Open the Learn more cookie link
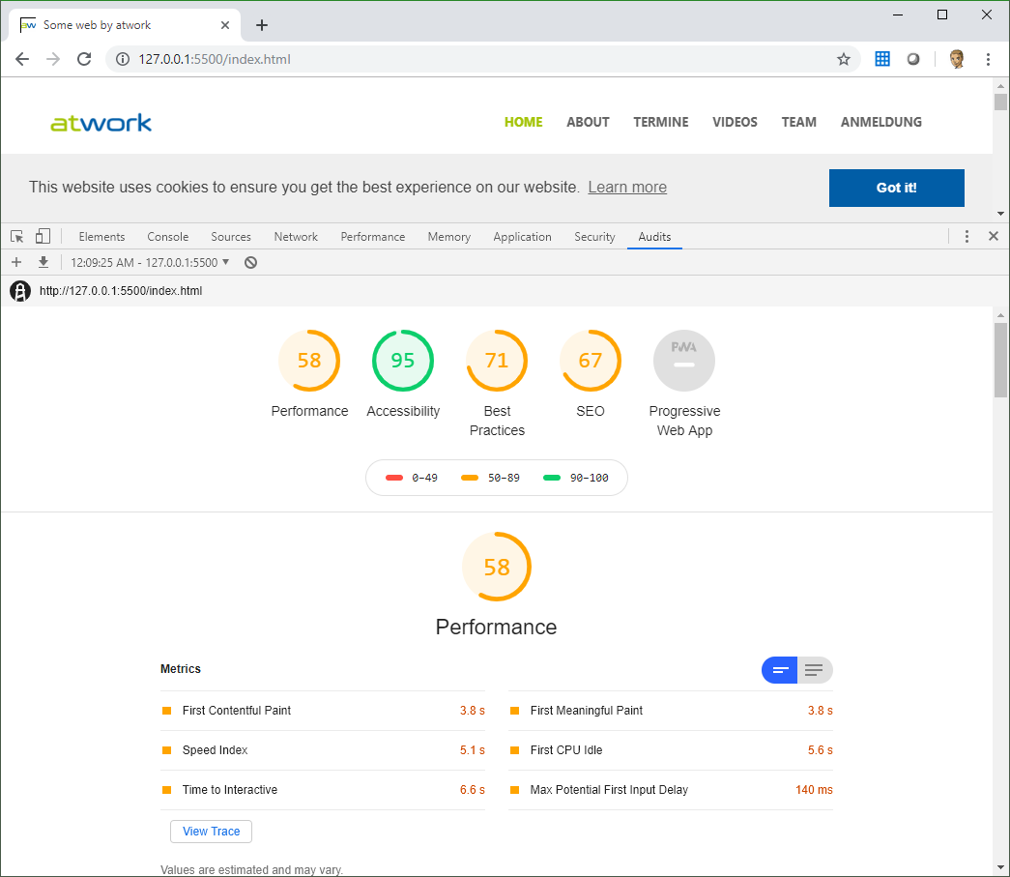1010x877 pixels. tap(626, 188)
